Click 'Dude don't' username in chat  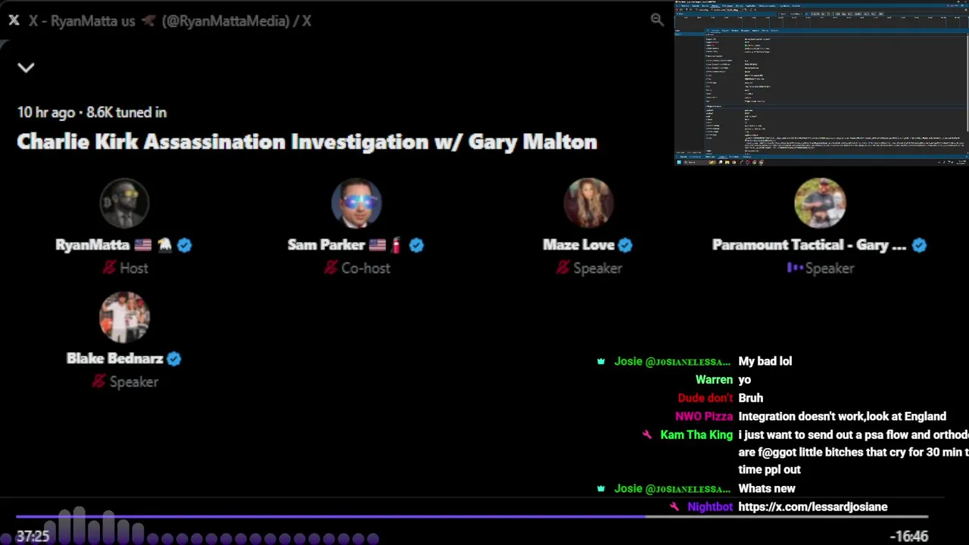706,397
